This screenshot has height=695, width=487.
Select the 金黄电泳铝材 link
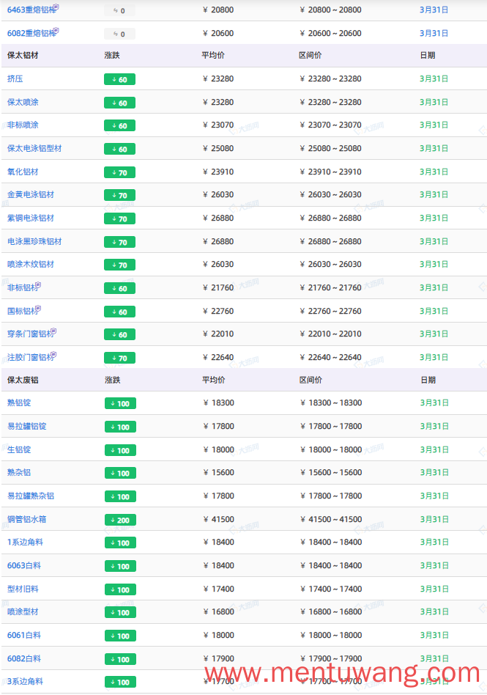click(31, 194)
